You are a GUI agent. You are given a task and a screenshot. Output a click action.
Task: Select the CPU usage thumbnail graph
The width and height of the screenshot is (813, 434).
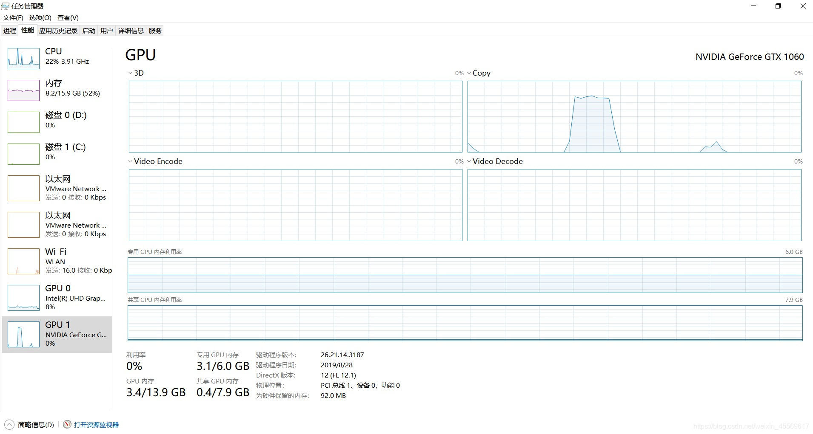[x=23, y=58]
